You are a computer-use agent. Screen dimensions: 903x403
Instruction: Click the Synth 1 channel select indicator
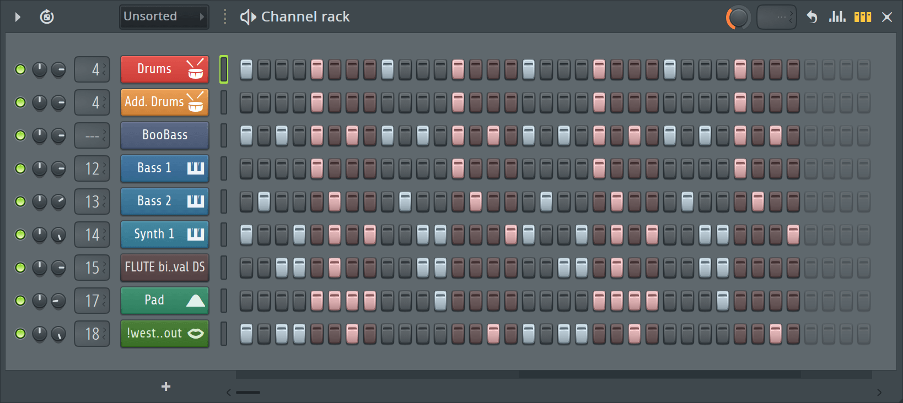coord(224,235)
